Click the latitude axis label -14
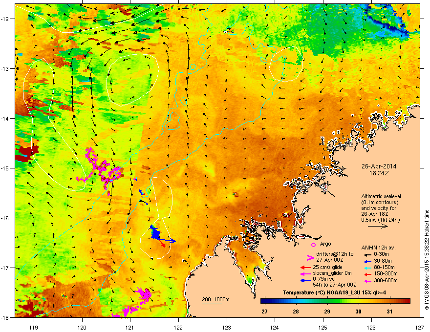The width and height of the screenshot is (430, 332). click(x=5, y=118)
